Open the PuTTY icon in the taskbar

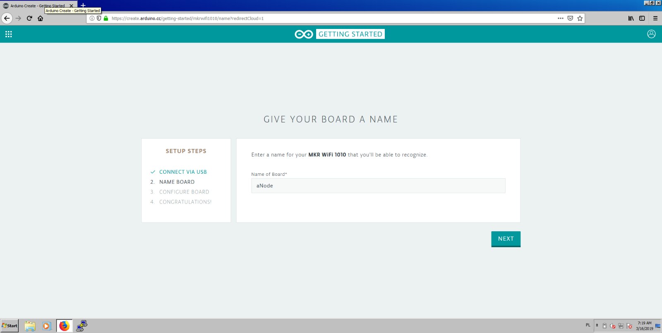pyautogui.click(x=82, y=326)
